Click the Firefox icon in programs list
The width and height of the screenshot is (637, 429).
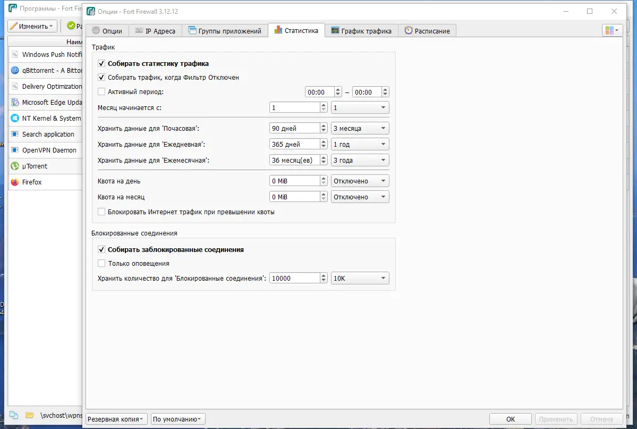(15, 182)
